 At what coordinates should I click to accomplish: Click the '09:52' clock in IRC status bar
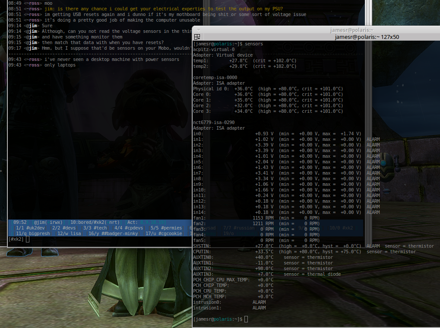coord(19,222)
